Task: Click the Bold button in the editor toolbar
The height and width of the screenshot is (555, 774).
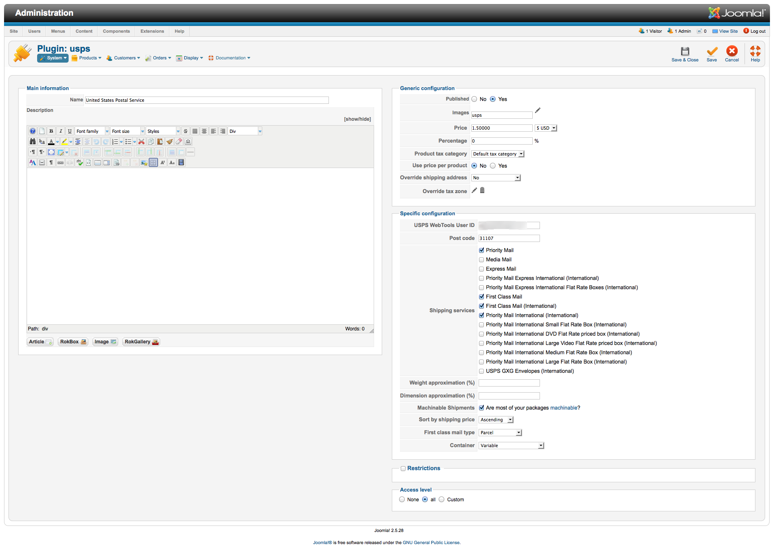Action: (x=51, y=131)
